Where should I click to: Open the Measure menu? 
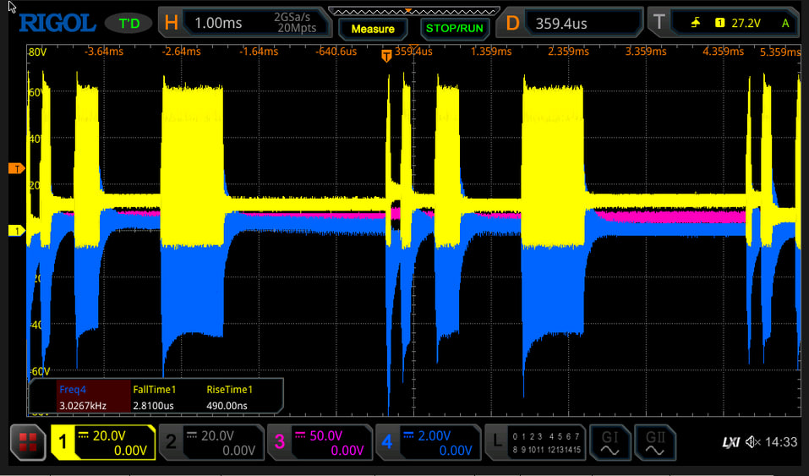373,29
